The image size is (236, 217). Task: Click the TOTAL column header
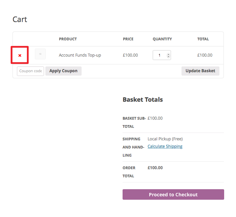203,39
